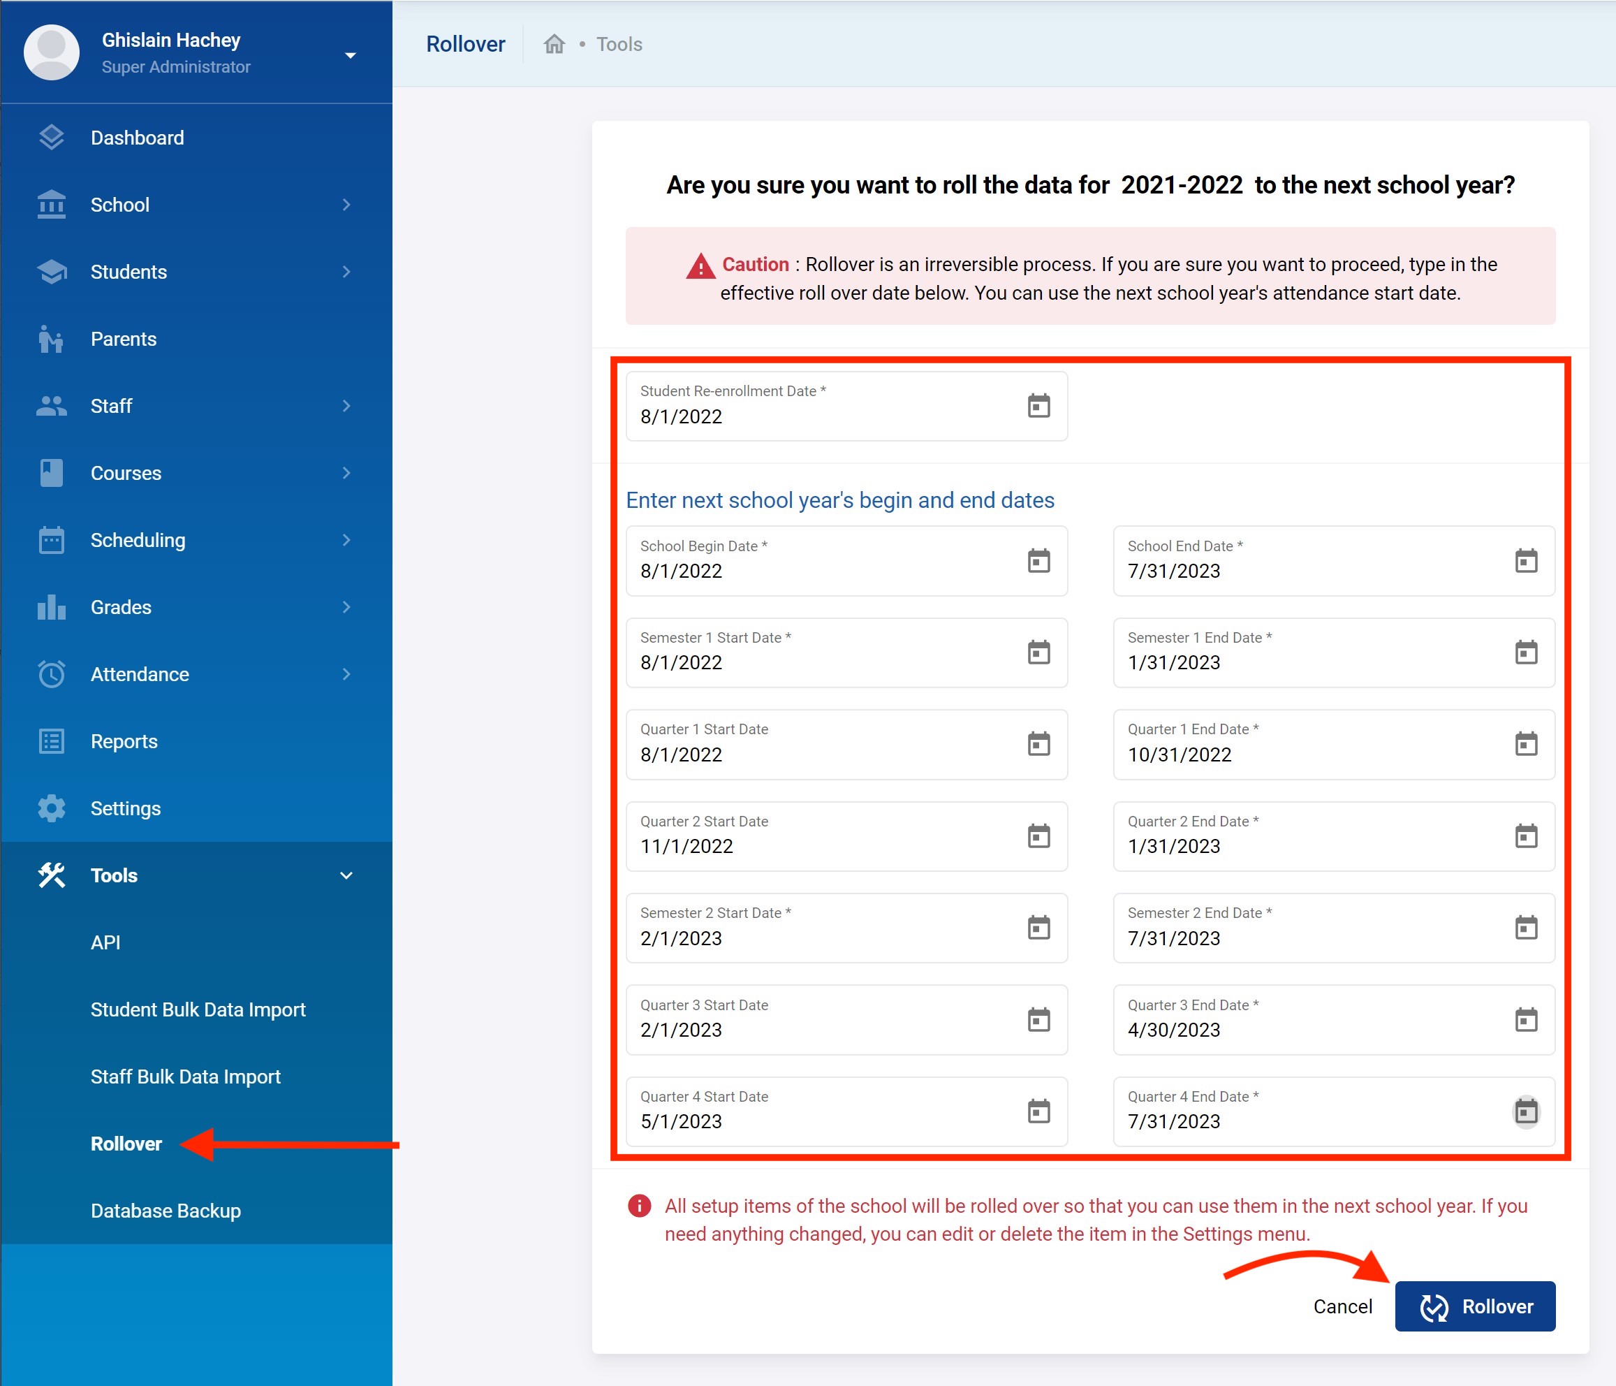Collapse the Tools menu chevron
Image resolution: width=1616 pixels, height=1386 pixels.
coord(346,875)
